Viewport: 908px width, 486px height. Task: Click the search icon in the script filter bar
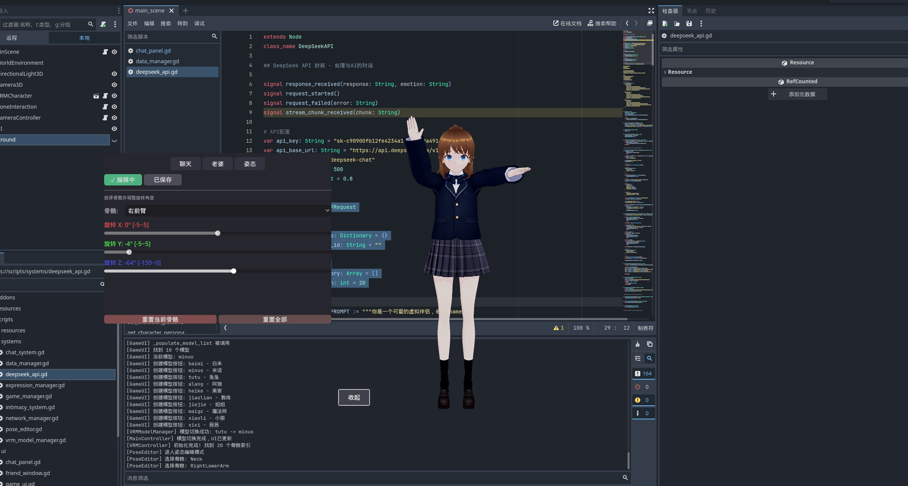click(x=215, y=36)
